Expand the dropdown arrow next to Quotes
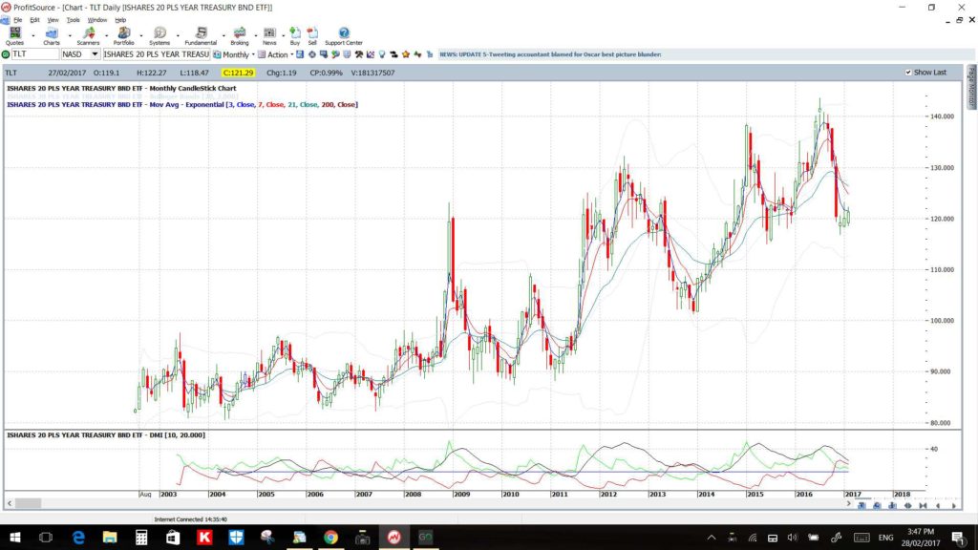The image size is (978, 550). tap(33, 35)
